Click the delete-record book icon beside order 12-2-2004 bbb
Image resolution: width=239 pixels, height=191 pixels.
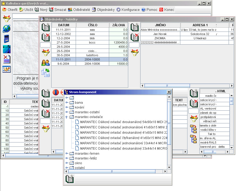click(46, 37)
